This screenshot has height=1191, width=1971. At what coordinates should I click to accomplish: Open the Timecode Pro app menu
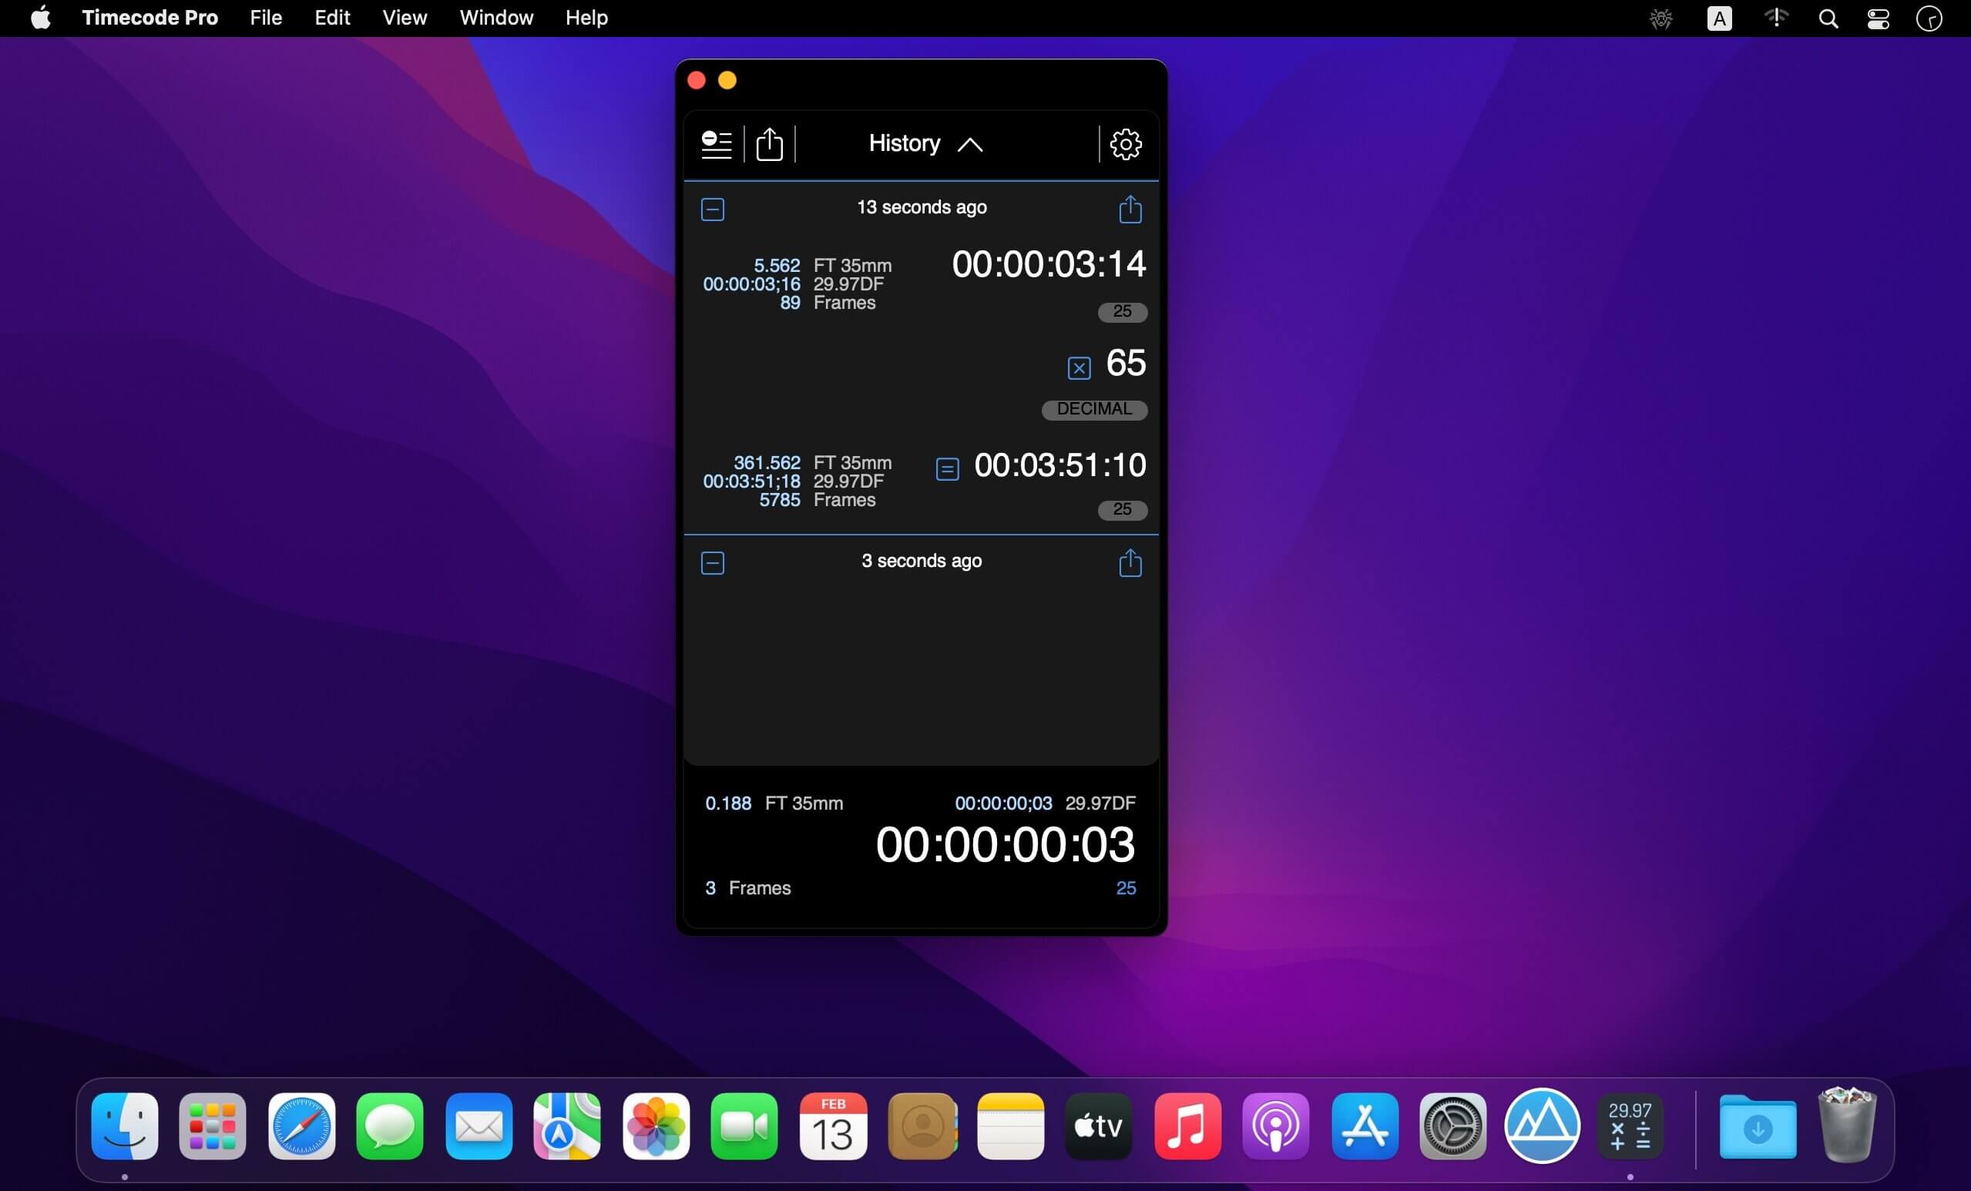(149, 18)
